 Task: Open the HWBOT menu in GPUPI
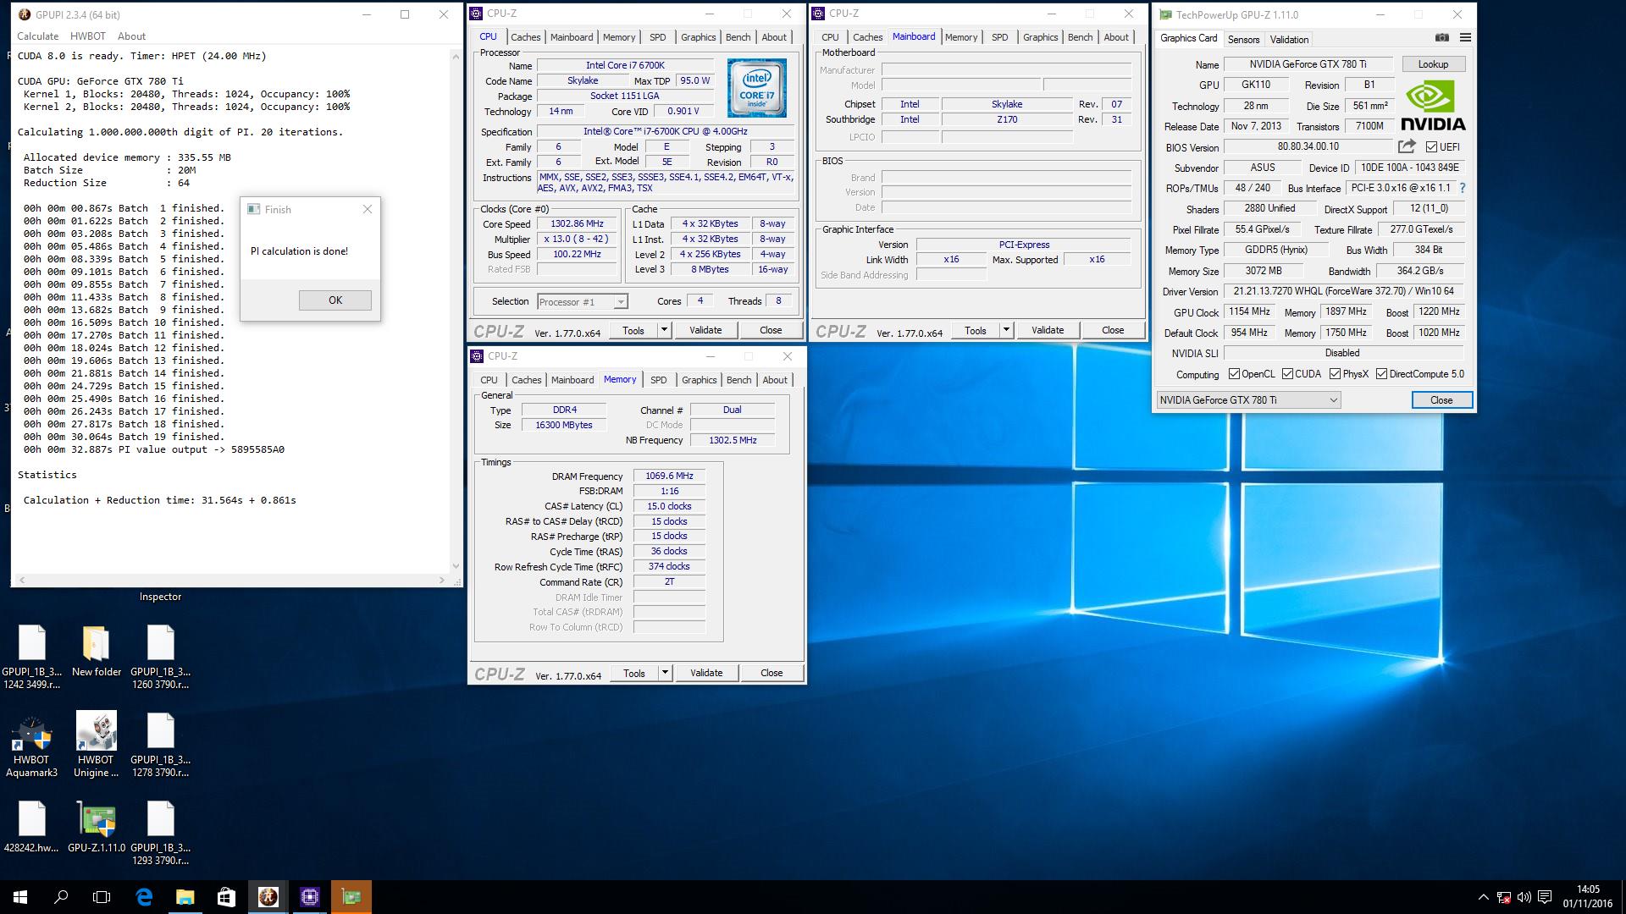point(88,36)
